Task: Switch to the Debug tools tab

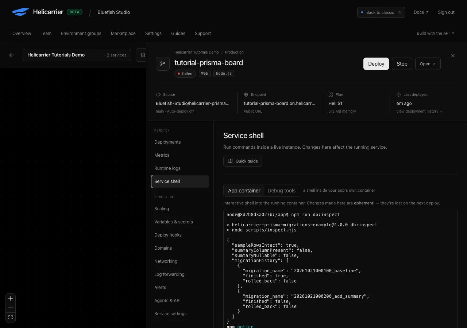Action: coord(282,191)
